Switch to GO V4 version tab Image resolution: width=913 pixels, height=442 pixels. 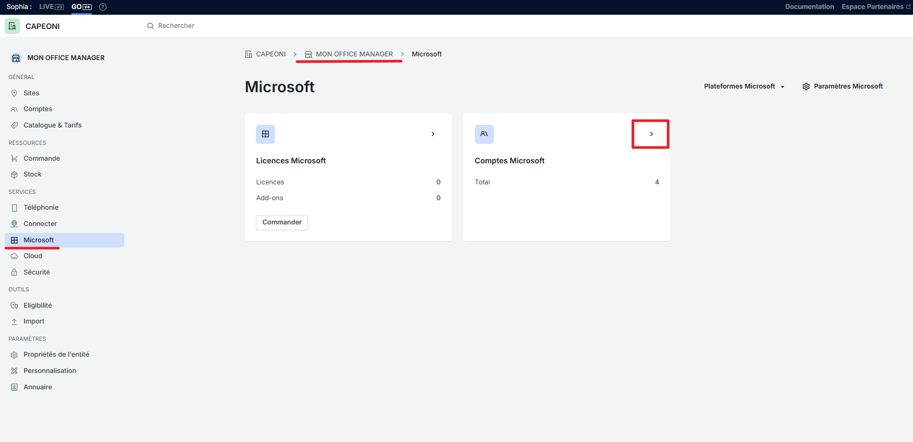coord(82,7)
